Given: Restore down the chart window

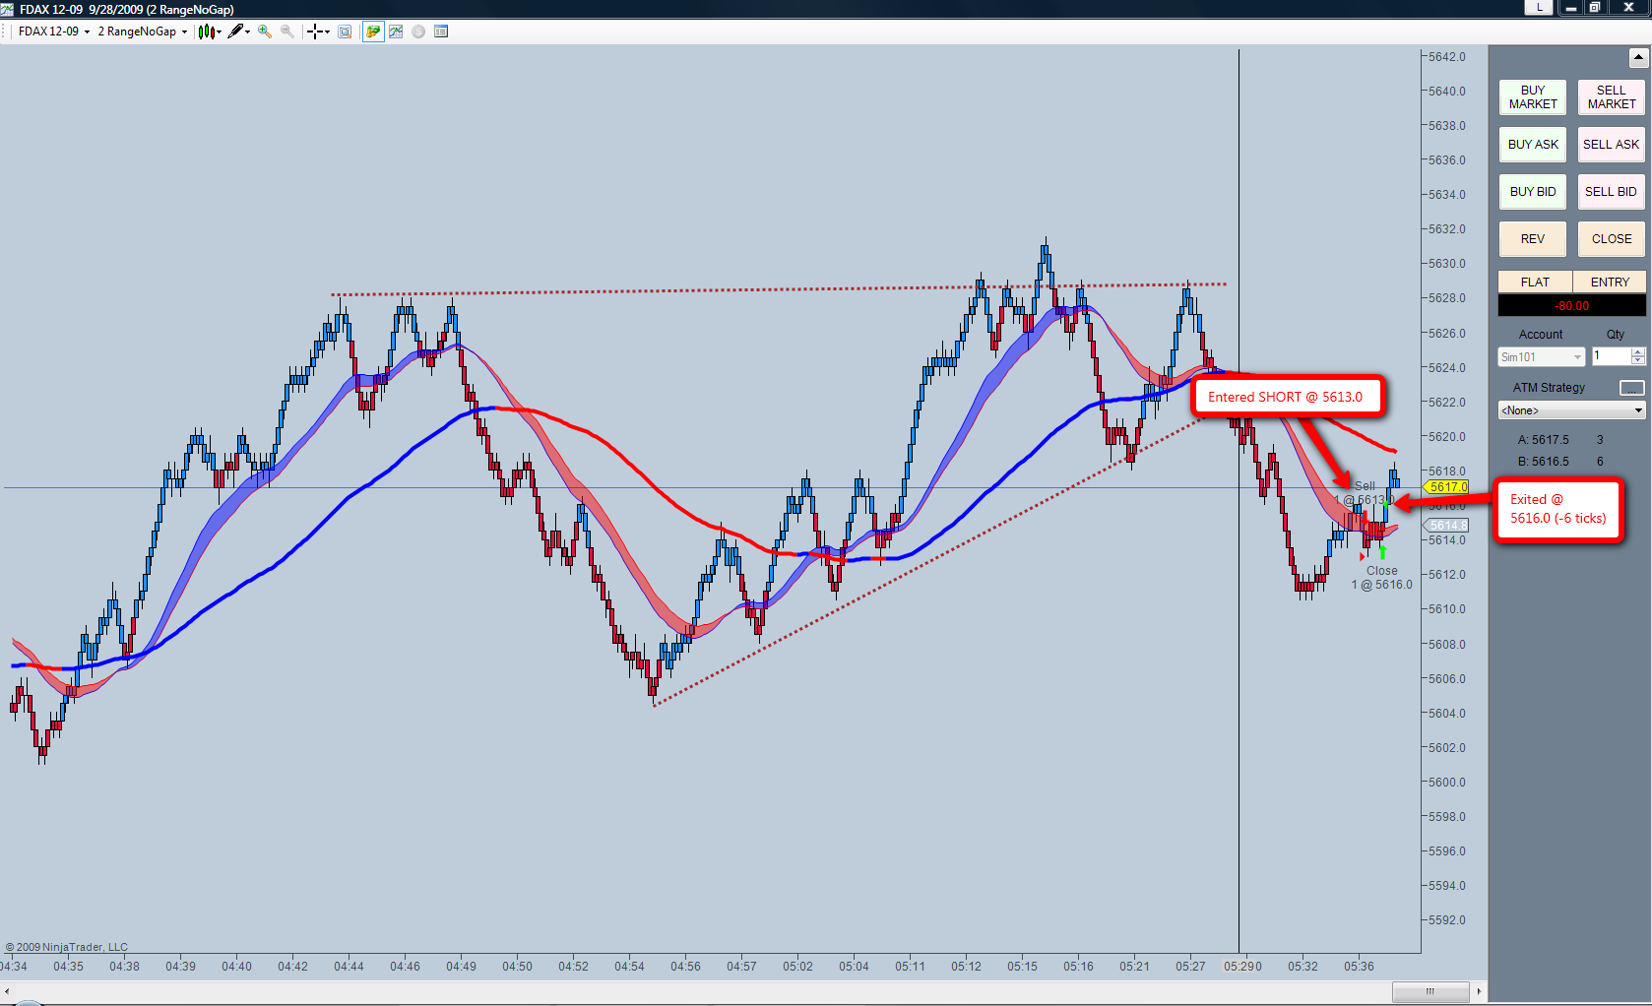Looking at the screenshot, I should pyautogui.click(x=1595, y=8).
